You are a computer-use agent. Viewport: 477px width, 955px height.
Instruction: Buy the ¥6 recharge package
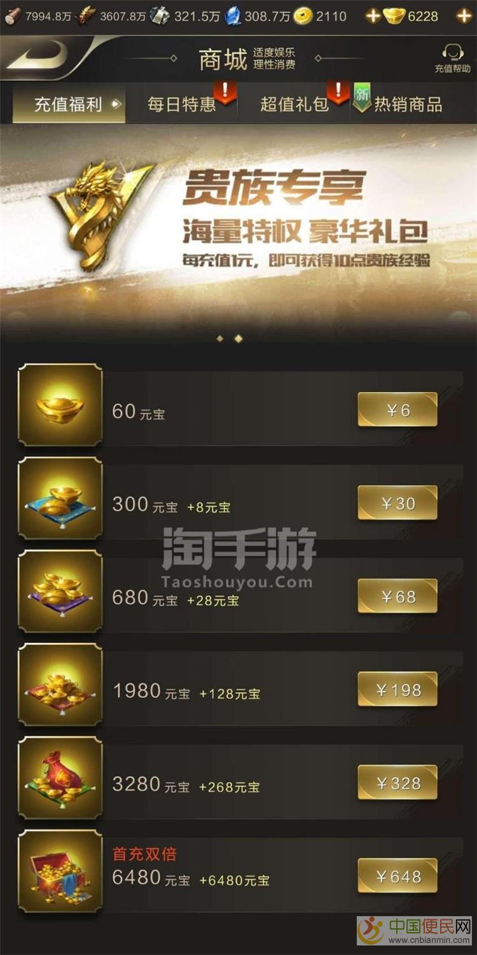[397, 410]
